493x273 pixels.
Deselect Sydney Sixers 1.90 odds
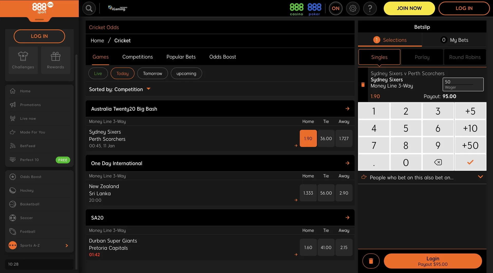coord(308,138)
